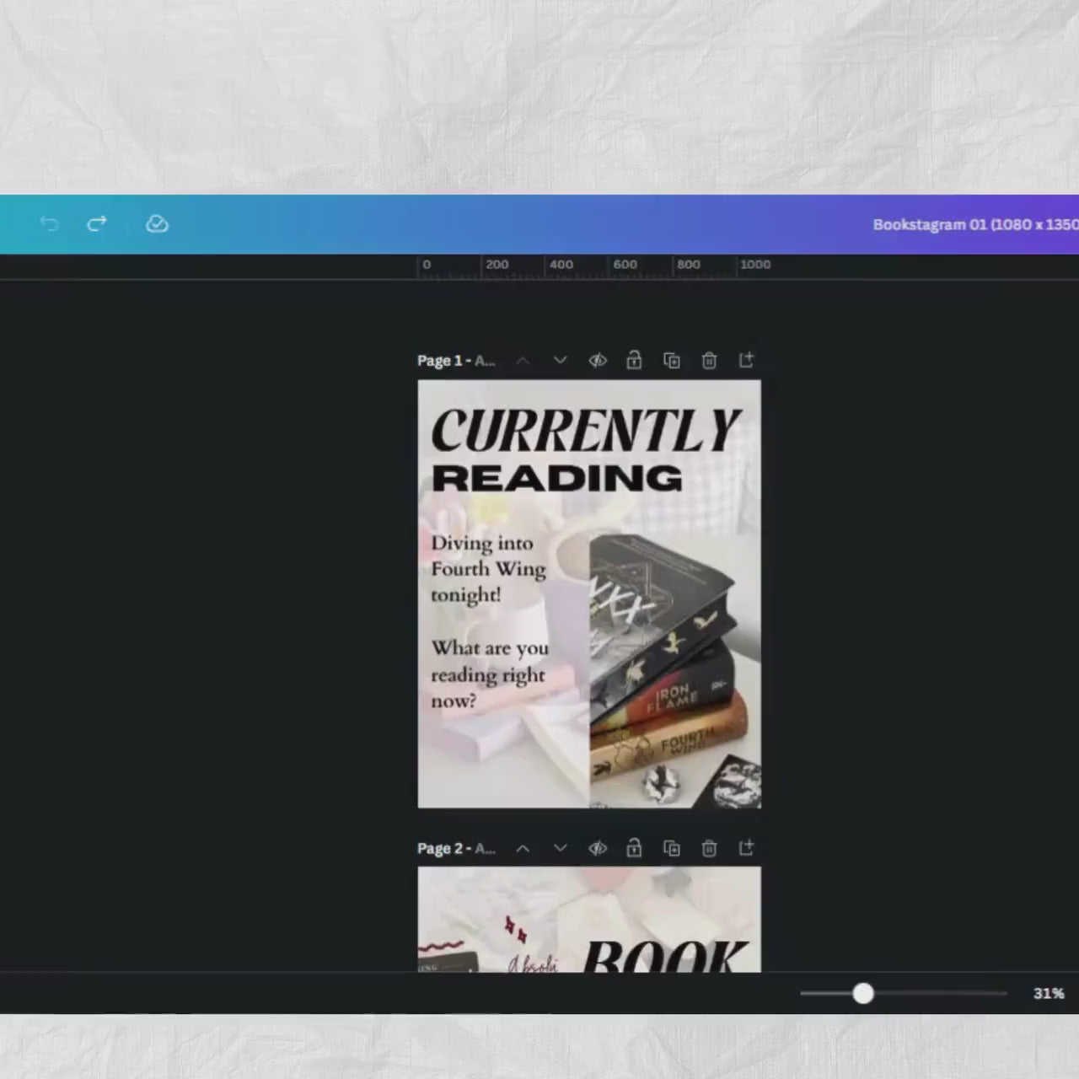Click the Redo arrow icon
The height and width of the screenshot is (1079, 1079).
[x=97, y=223]
